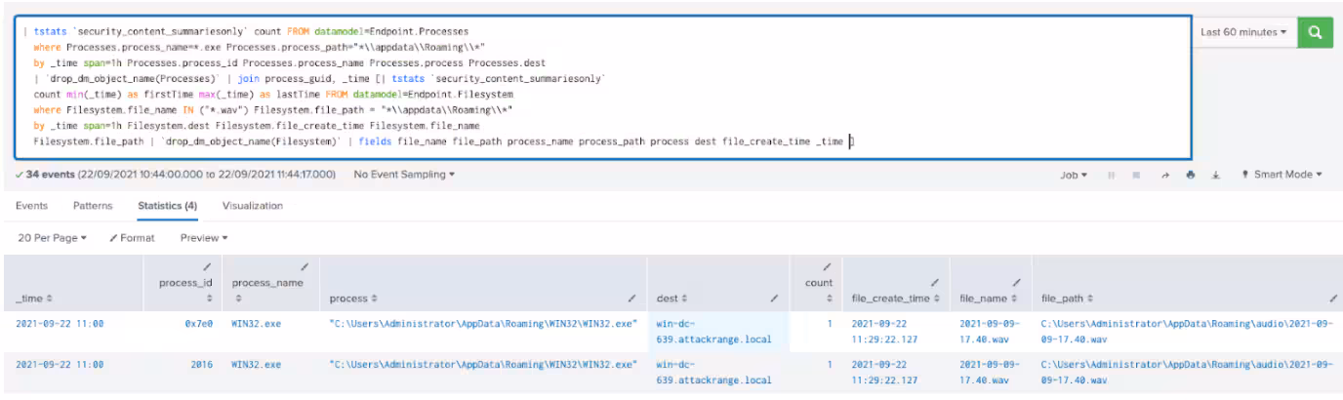Screen dimensions: 1343x400
Task: Open the Last 60 minutes time picker
Action: point(1242,32)
